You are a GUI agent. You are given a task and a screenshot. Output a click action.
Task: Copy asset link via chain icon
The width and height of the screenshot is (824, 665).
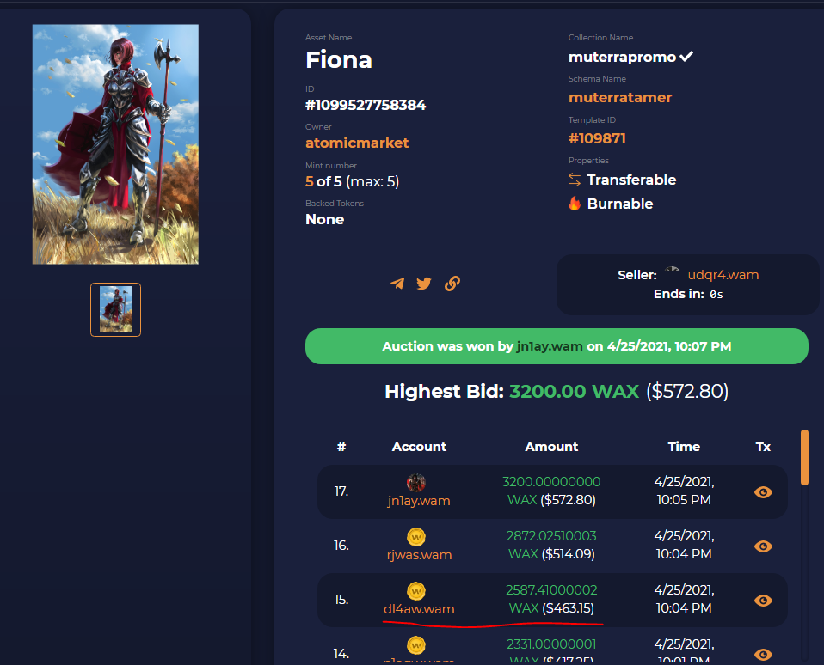[x=452, y=284]
